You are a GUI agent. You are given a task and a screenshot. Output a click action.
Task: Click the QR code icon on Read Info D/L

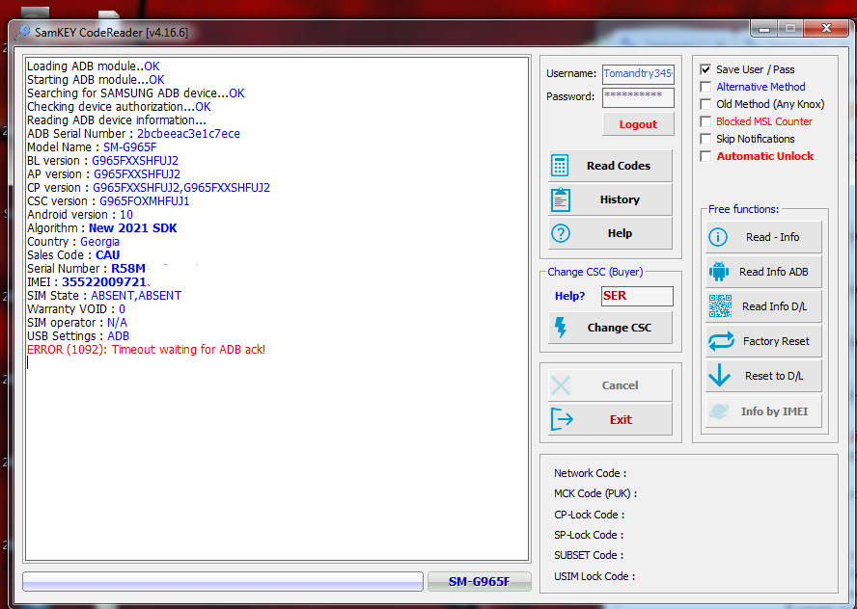[x=720, y=306]
